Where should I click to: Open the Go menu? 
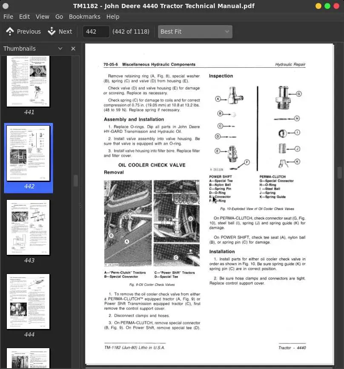tap(59, 17)
